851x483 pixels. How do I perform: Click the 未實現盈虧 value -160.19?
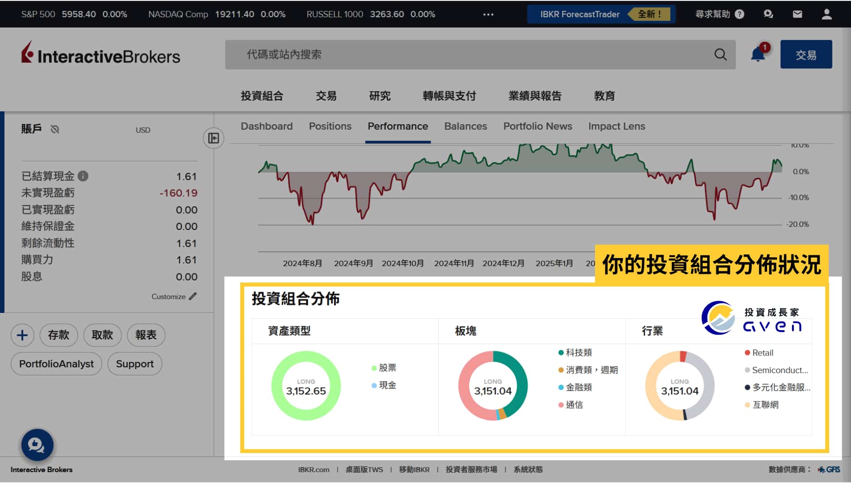point(178,193)
